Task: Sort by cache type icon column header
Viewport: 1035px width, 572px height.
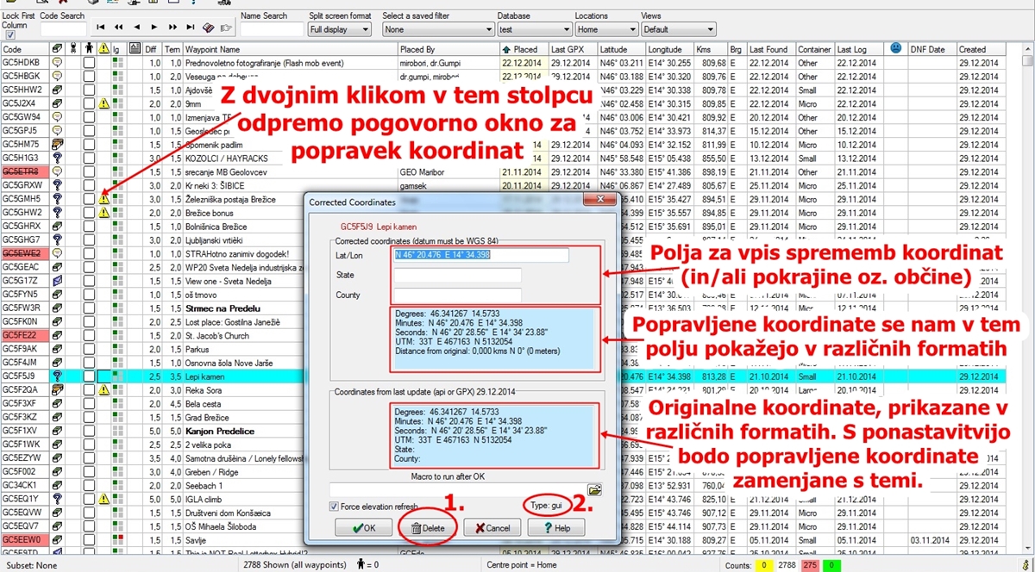Action: pos(57,50)
